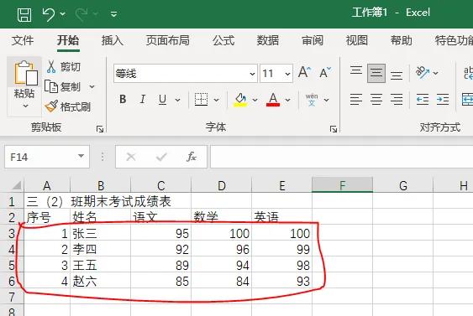Click 复制 to copy selection
This screenshot has width=473, height=316.
[x=62, y=86]
